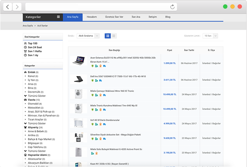247x167 pixels.
Task: Open the 10 İlan display limit dropdown
Action: coord(210,36)
